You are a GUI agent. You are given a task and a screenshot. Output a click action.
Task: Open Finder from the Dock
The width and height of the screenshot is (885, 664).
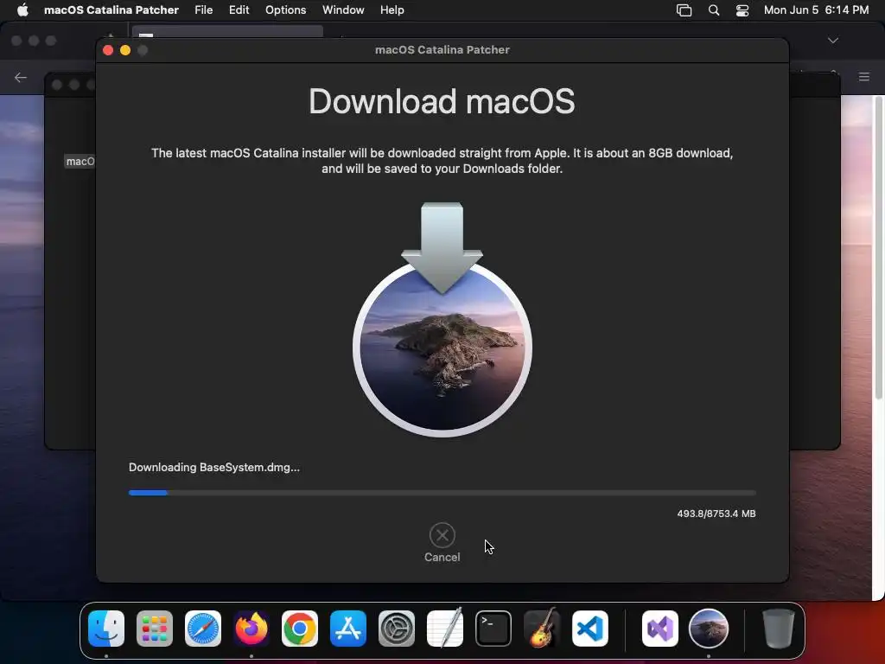click(x=106, y=629)
